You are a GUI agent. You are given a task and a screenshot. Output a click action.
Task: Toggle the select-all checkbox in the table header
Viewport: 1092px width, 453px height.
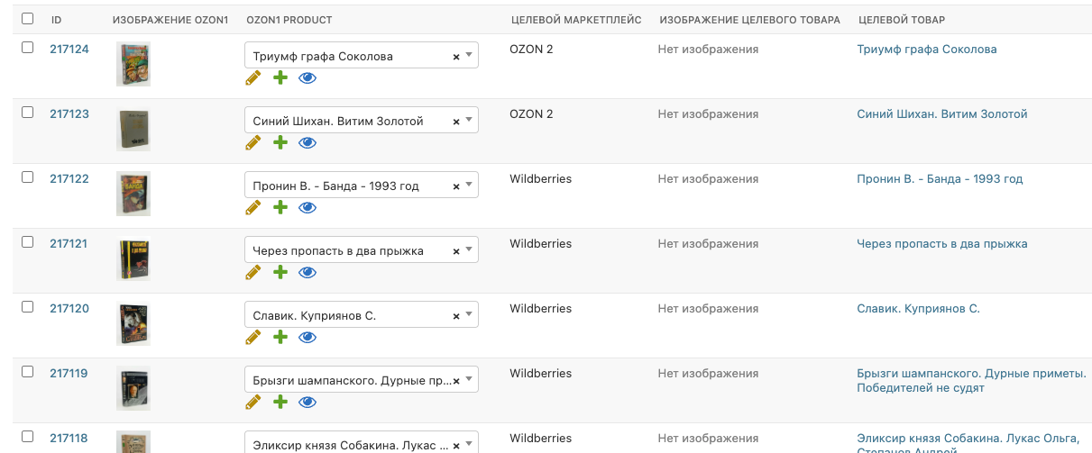pos(27,19)
